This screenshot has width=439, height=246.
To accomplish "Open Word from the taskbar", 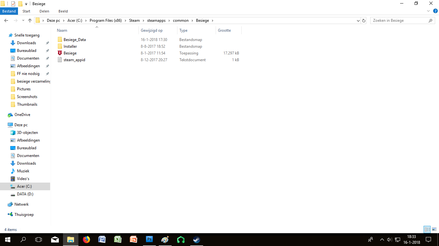I will coord(102,240).
